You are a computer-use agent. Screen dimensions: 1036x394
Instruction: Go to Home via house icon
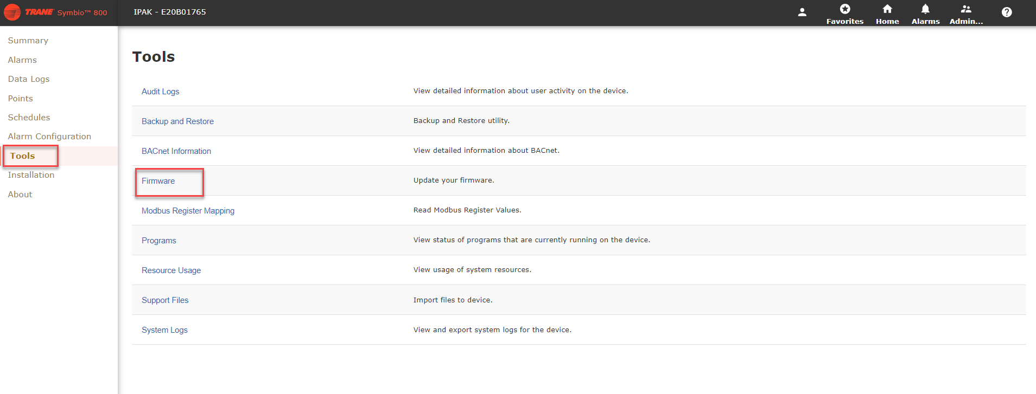[887, 9]
